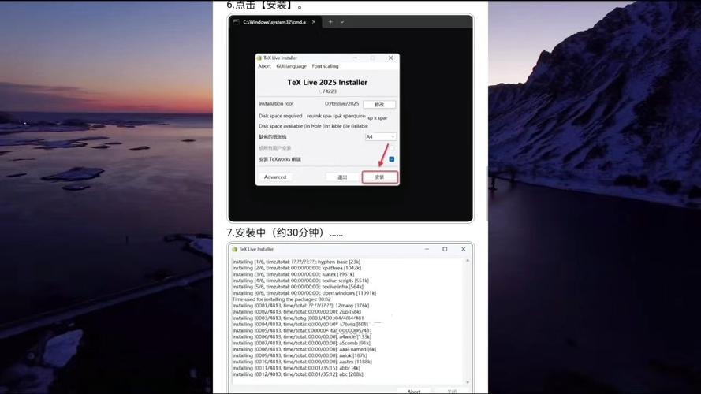The height and width of the screenshot is (394, 701).
Task: Click the 退出 quit button
Action: tap(342, 177)
